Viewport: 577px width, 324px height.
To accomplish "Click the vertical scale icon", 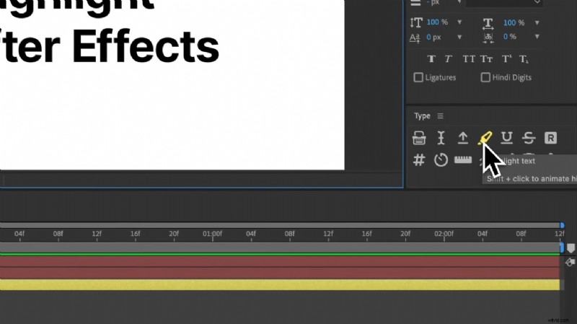I will click(416, 22).
